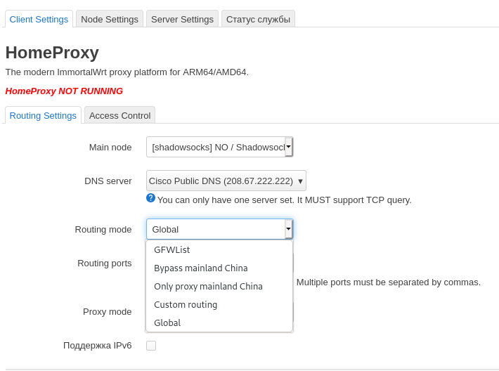The width and height of the screenshot is (499, 371).
Task: Collapse the Routing mode dropdown arrow
Action: (288, 229)
